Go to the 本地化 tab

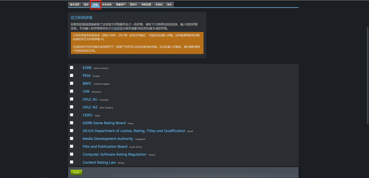[159, 5]
